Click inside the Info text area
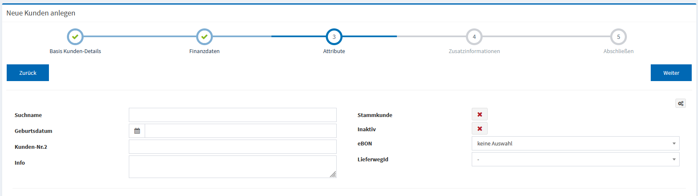This screenshot has height=196, width=698. tap(233, 166)
